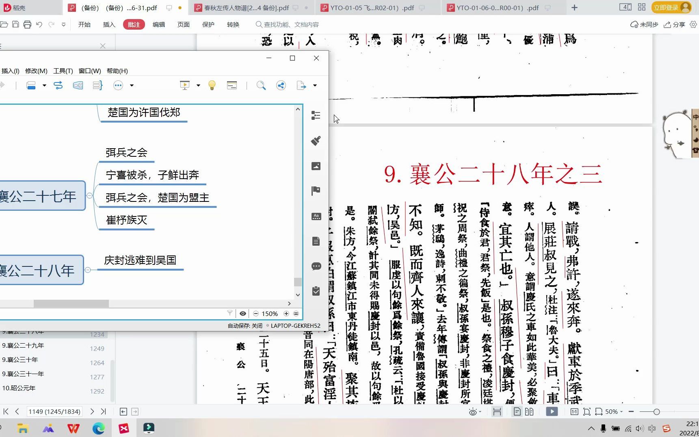Open the image gallery panel
The image size is (699, 437).
click(316, 166)
